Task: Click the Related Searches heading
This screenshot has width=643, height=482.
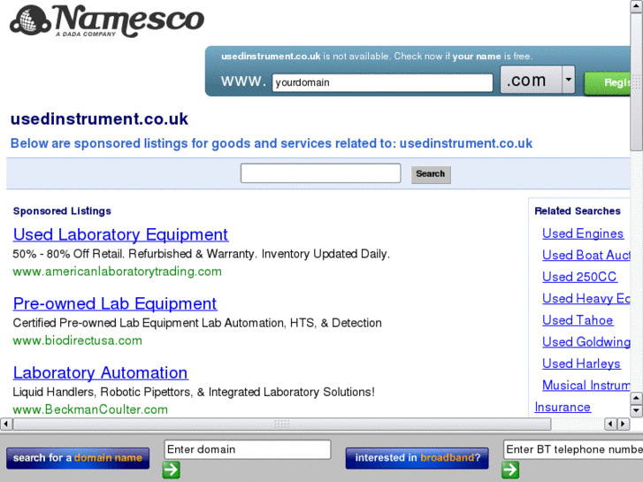Action: point(578,210)
